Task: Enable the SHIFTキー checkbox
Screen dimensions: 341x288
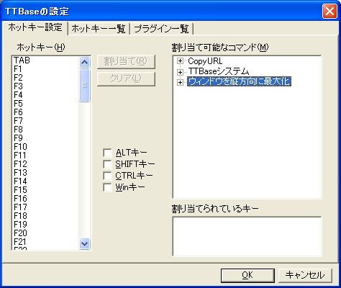Action: tap(107, 164)
